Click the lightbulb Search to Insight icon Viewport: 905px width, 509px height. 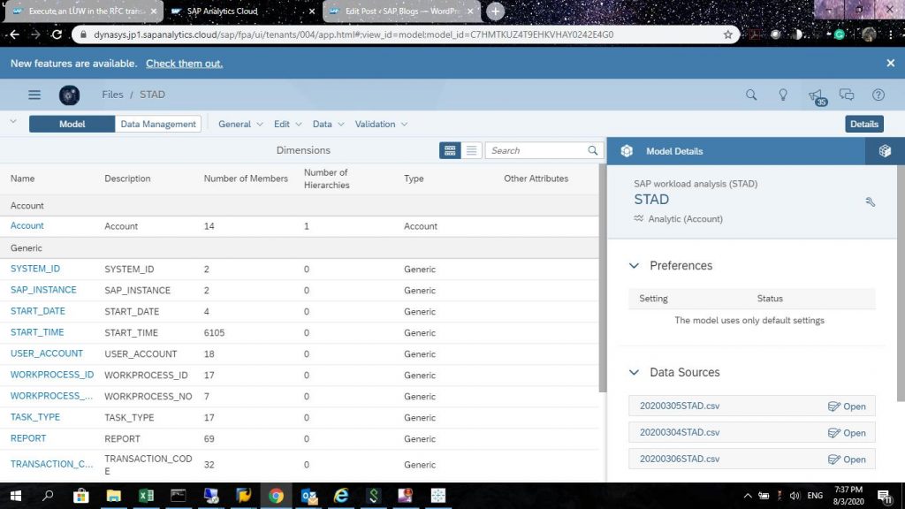(x=783, y=95)
